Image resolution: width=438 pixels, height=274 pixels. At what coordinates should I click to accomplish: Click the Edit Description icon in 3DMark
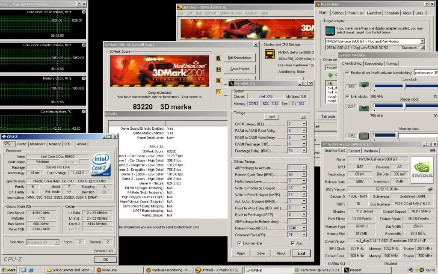pyautogui.click(x=219, y=58)
